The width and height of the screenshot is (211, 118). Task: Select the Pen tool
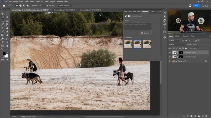7,39
